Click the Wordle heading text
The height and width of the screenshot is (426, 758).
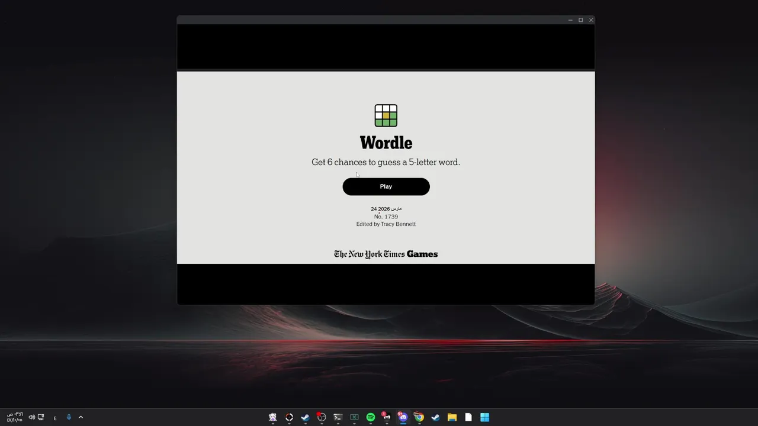tap(386, 143)
